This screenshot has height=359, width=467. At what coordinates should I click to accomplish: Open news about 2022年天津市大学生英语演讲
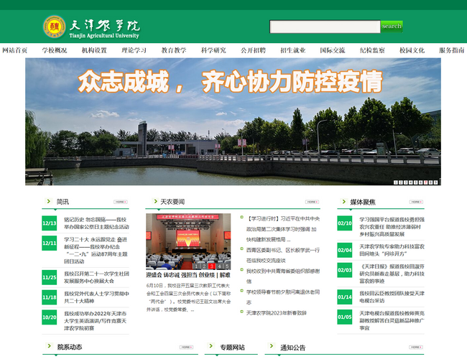[96, 321]
